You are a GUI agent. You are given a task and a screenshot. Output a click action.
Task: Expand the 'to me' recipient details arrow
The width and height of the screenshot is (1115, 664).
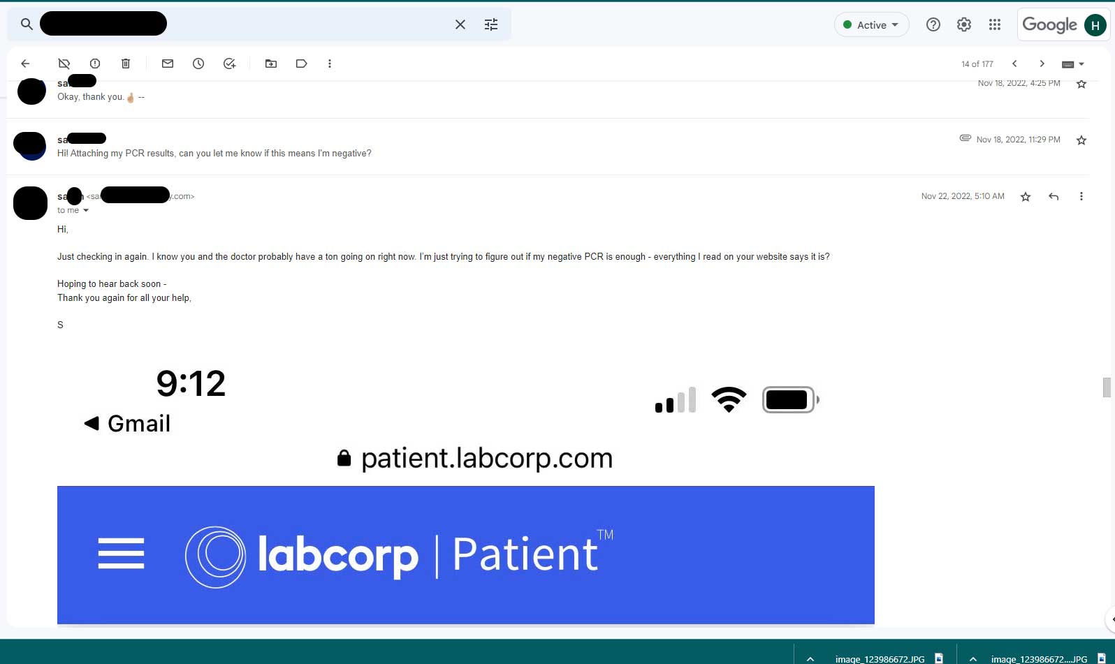click(86, 210)
